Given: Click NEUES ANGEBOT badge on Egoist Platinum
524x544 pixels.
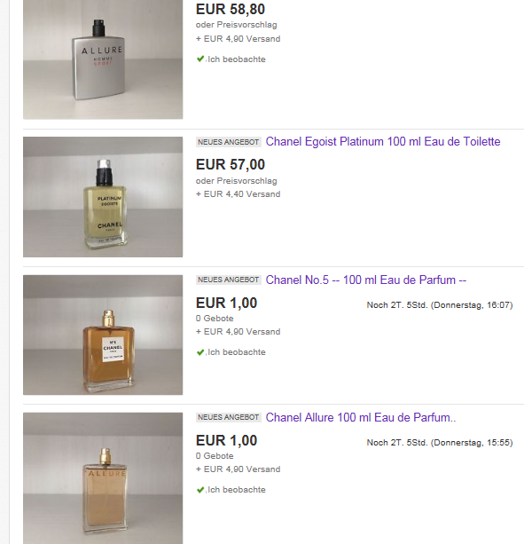Looking at the screenshot, I should click(229, 142).
